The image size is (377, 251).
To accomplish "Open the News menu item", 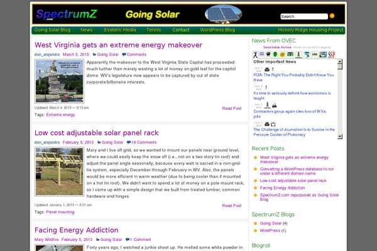I will click(87, 30).
